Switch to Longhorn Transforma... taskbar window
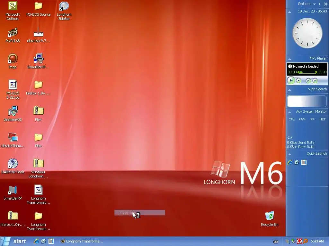The width and height of the screenshot is (329, 246). pos(82,241)
